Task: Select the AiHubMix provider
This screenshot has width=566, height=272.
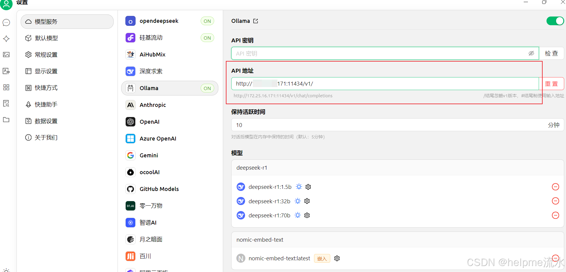Action: [170, 55]
